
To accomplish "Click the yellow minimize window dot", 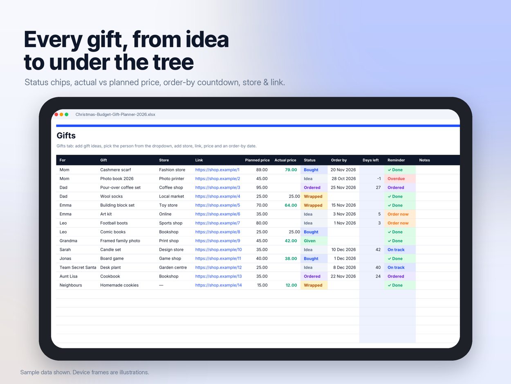I will pyautogui.click(x=61, y=115).
